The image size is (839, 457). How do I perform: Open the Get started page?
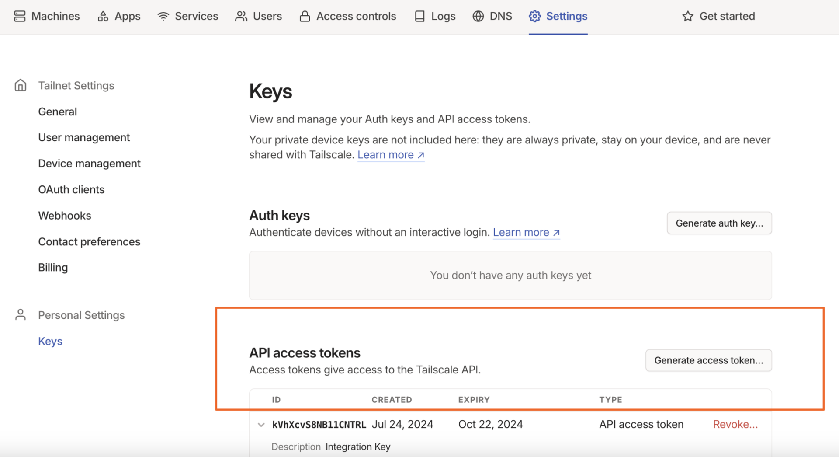click(x=718, y=16)
